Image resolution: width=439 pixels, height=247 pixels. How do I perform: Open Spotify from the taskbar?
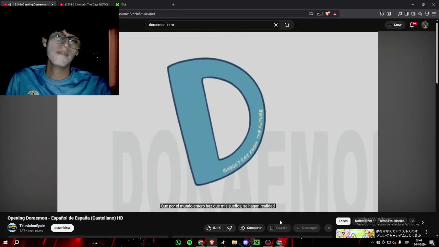pos(189,243)
